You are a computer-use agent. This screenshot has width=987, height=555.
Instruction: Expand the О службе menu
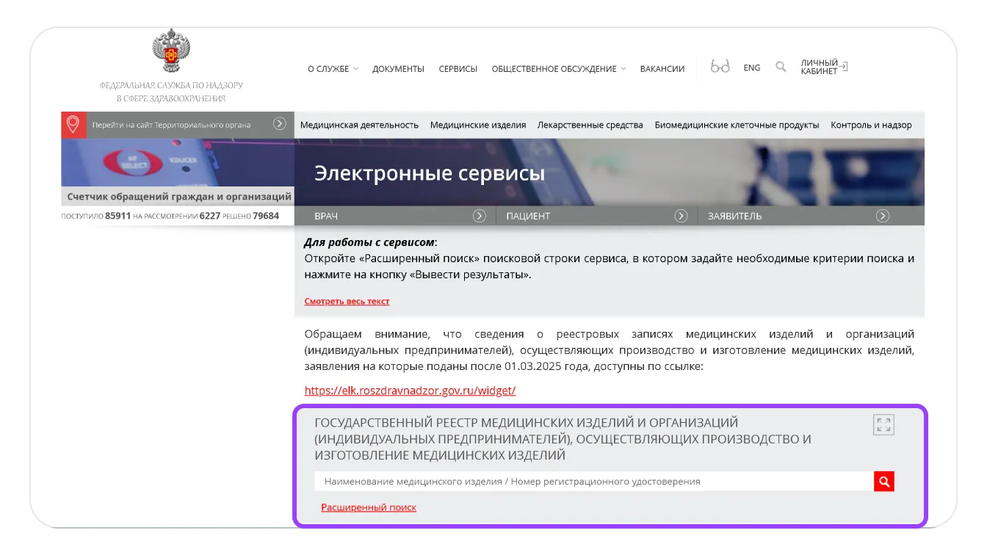pos(333,69)
